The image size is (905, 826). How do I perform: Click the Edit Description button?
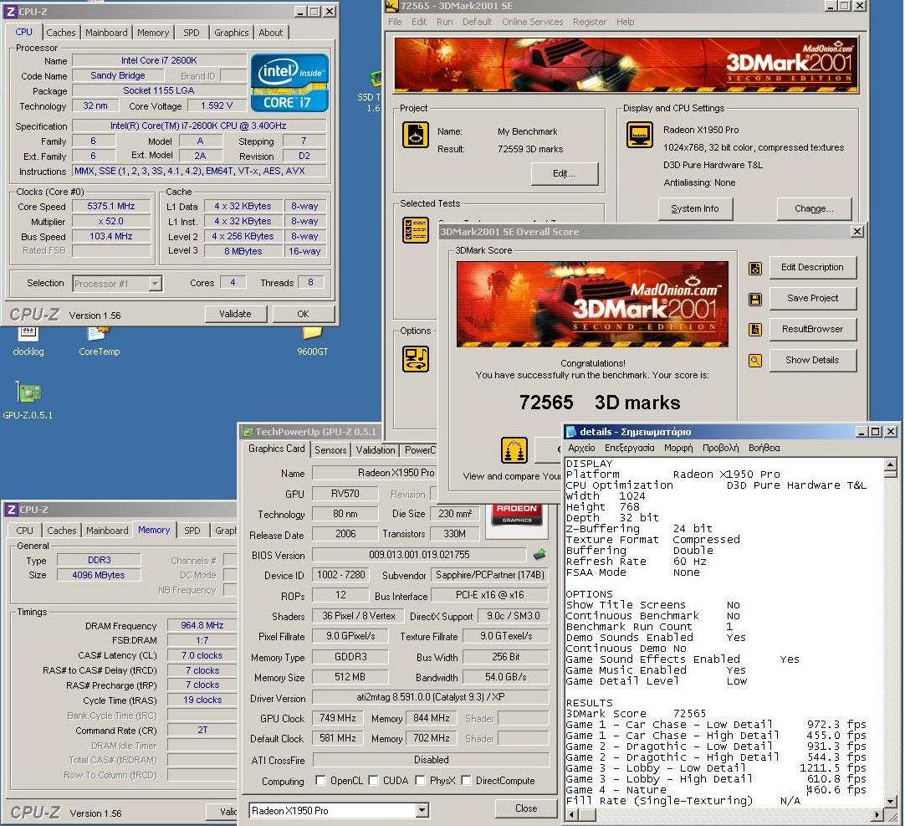(812, 267)
